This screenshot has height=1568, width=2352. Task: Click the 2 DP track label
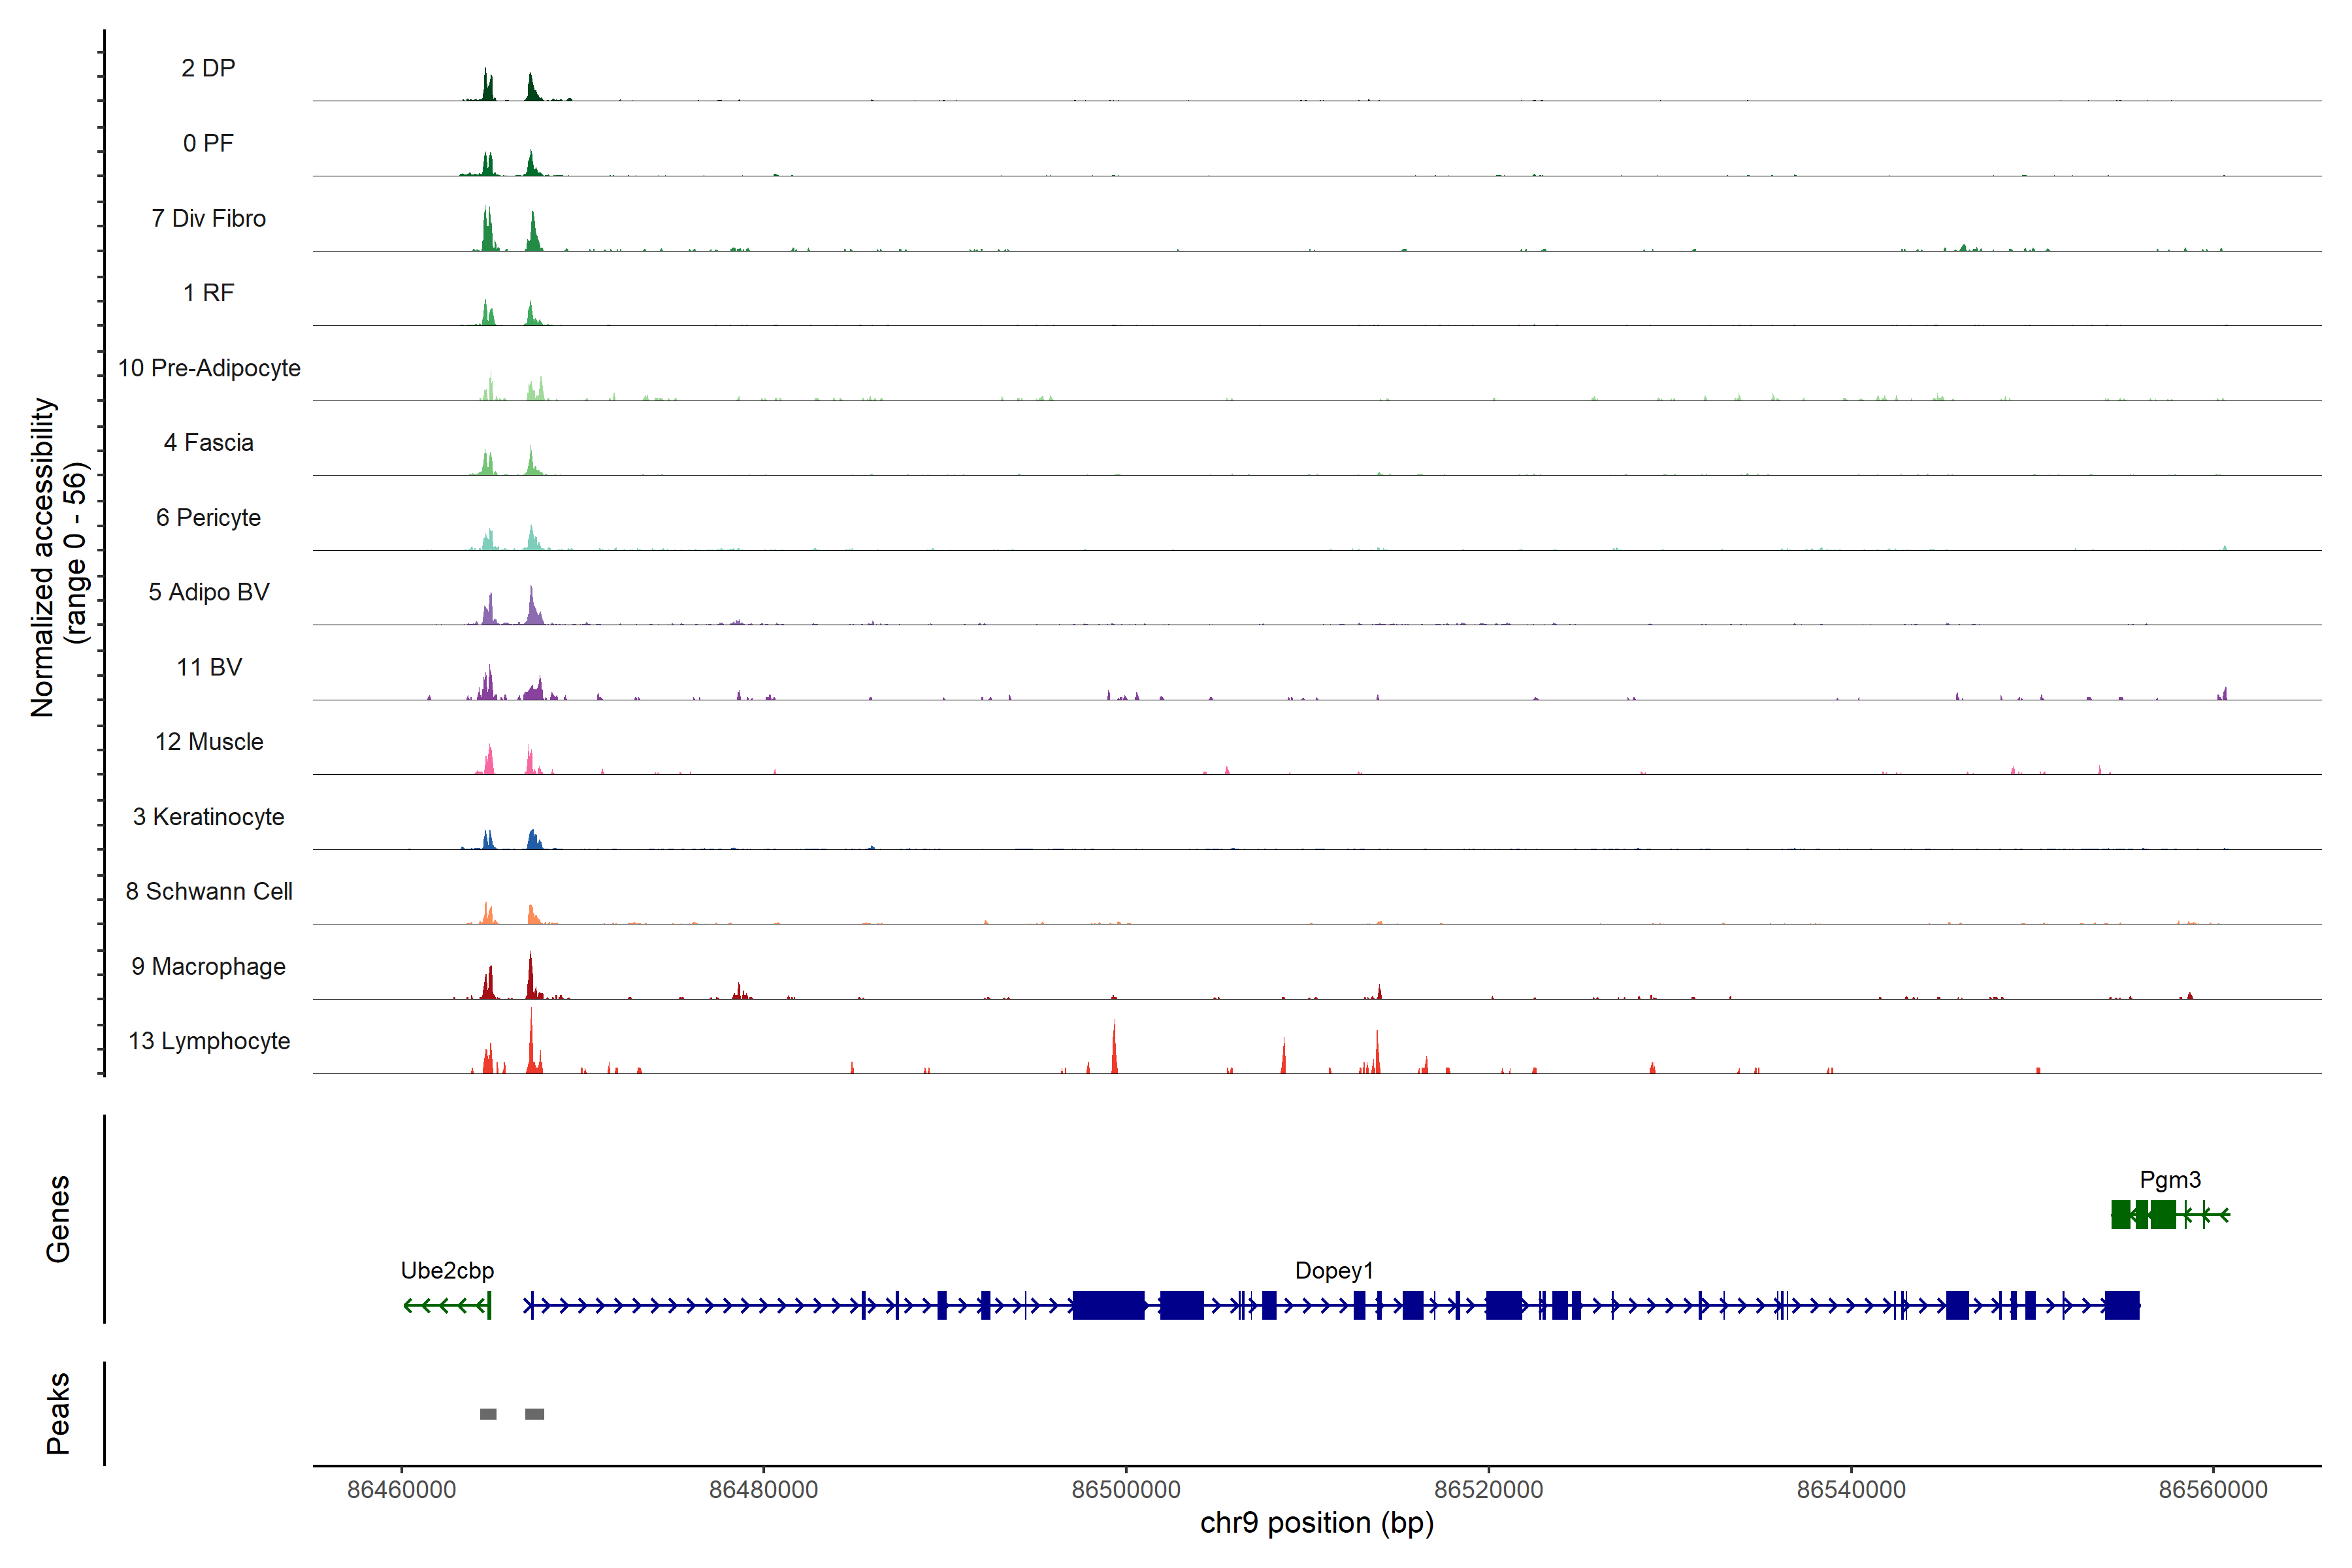(x=208, y=68)
